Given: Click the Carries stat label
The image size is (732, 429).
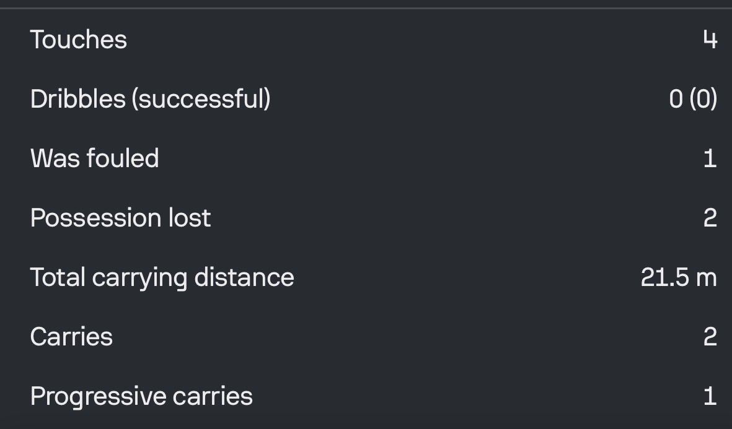Looking at the screenshot, I should click(x=71, y=337).
